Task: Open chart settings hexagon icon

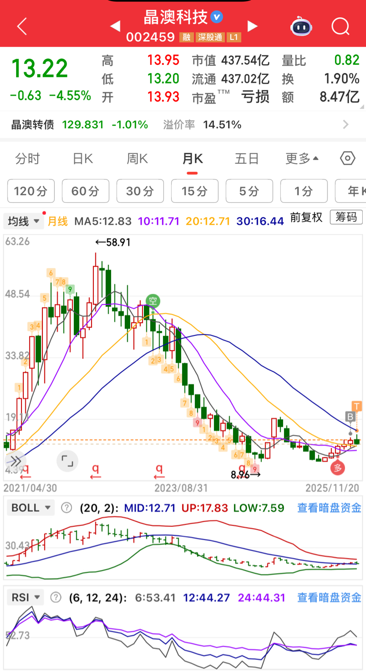Action: click(348, 158)
